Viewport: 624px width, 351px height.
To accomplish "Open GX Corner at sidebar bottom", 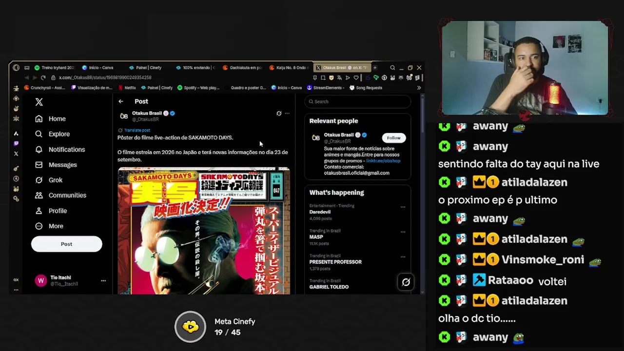I will click(16, 280).
